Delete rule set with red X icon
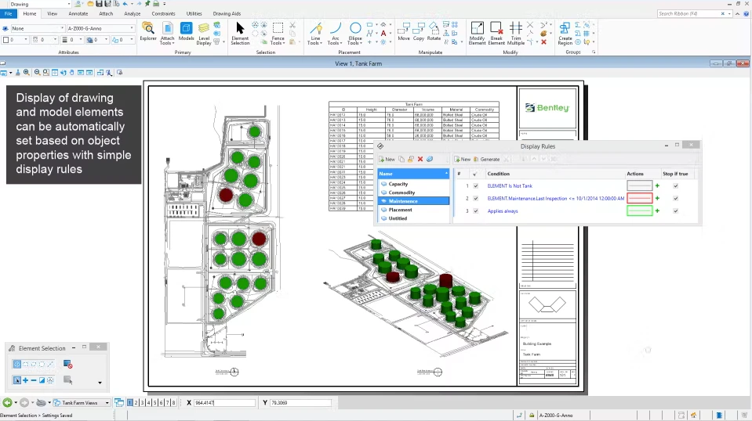The image size is (752, 421). [x=420, y=160]
